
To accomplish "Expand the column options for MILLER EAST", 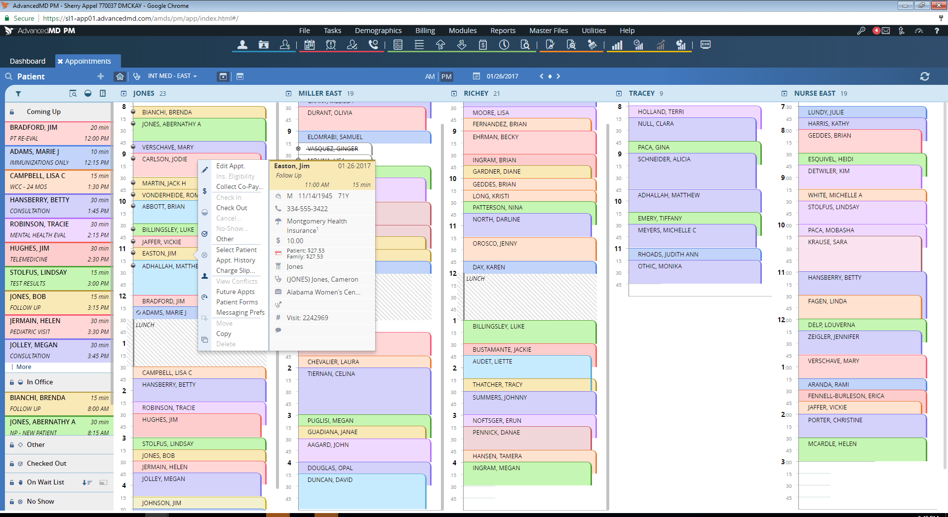I will 288,93.
